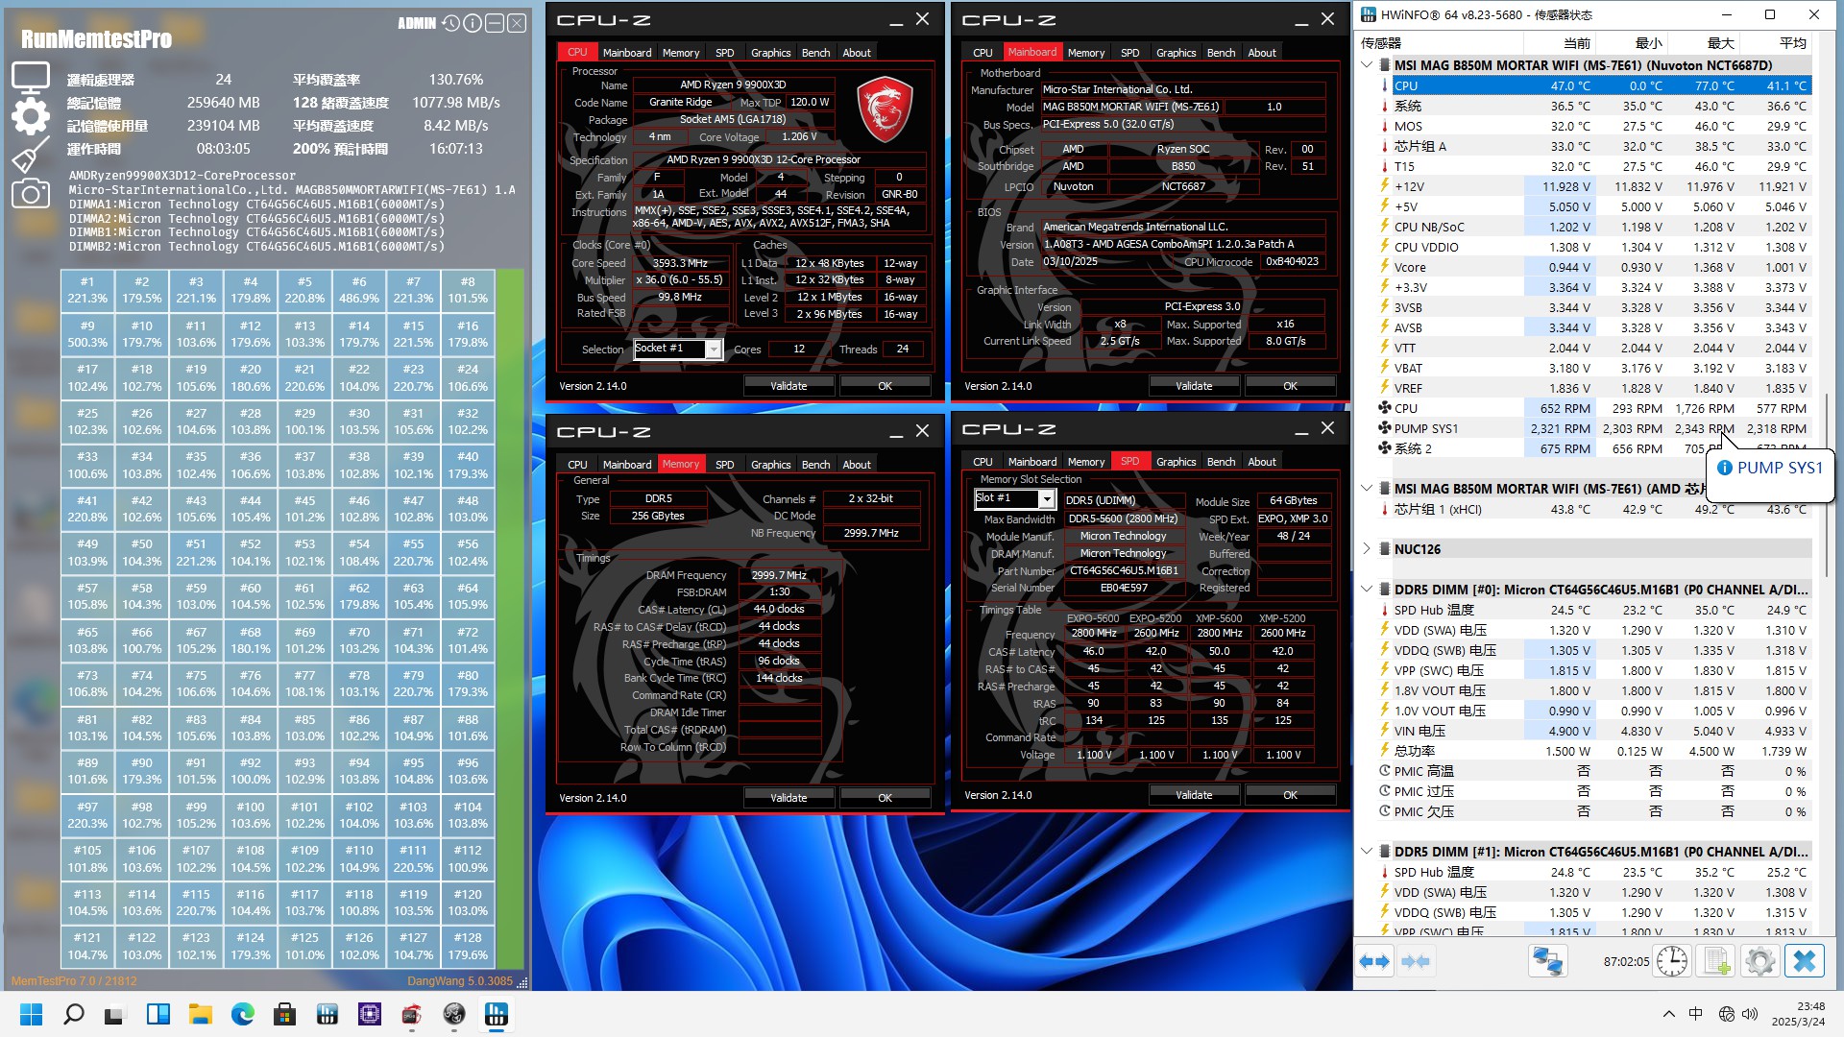Screen dimensions: 1844x1037
Task: Click the RunMemtestPro broom cleanup icon
Action: (x=31, y=156)
